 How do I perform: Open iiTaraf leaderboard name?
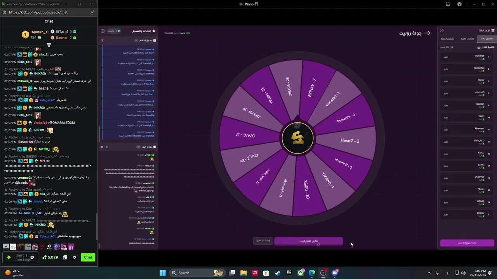(62, 31)
